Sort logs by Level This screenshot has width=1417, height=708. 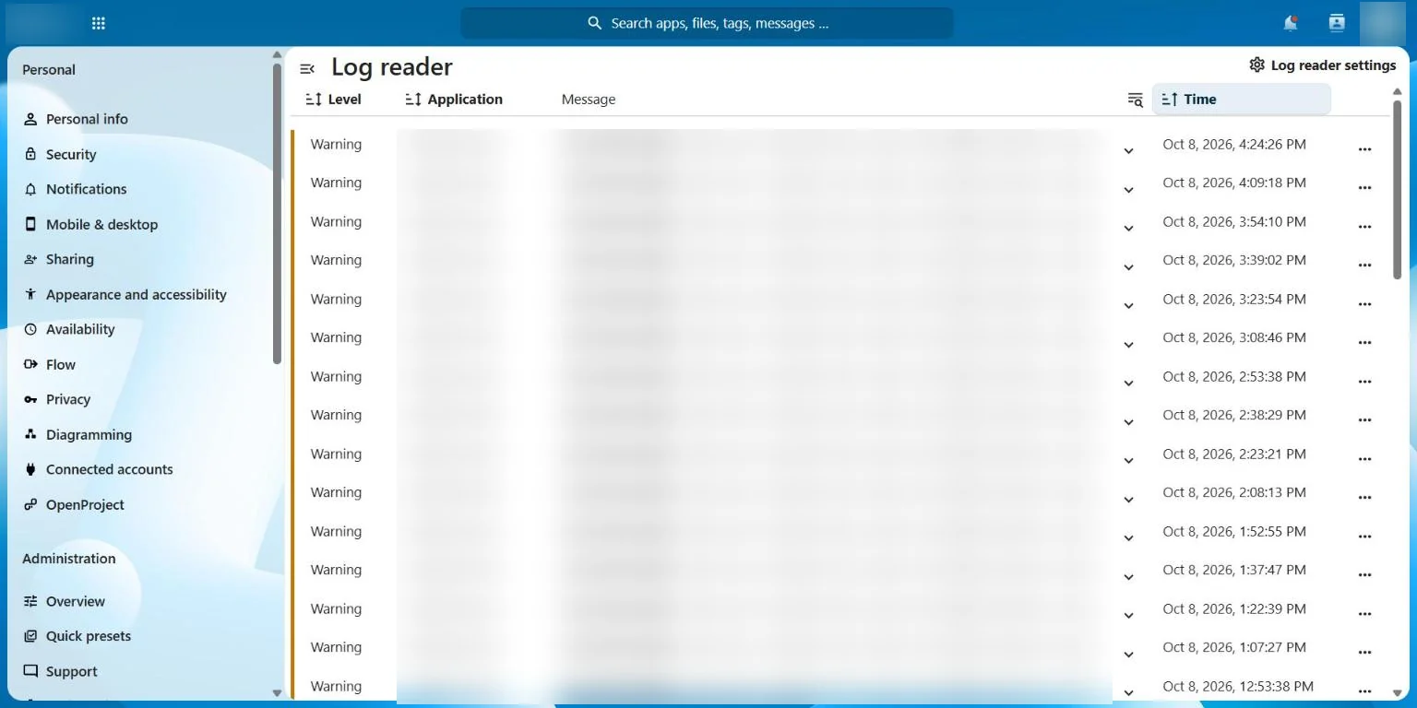333,100
